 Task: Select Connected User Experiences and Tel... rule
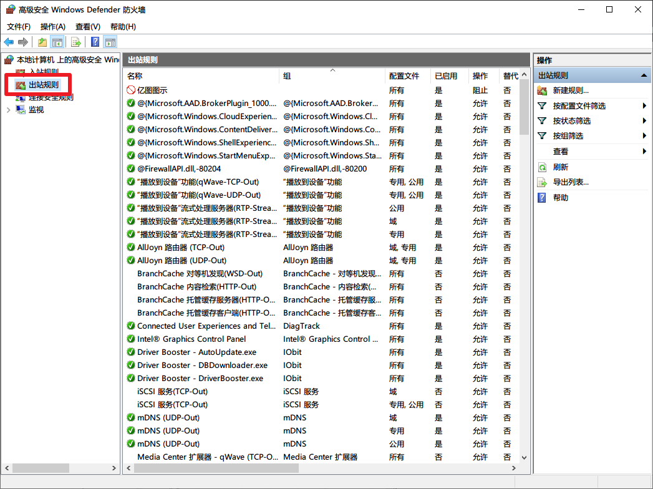[x=321, y=326]
